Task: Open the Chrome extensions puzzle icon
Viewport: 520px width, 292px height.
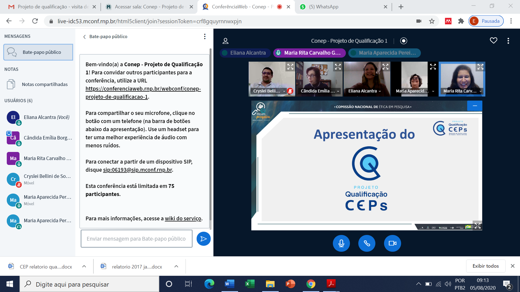Action: click(x=461, y=21)
